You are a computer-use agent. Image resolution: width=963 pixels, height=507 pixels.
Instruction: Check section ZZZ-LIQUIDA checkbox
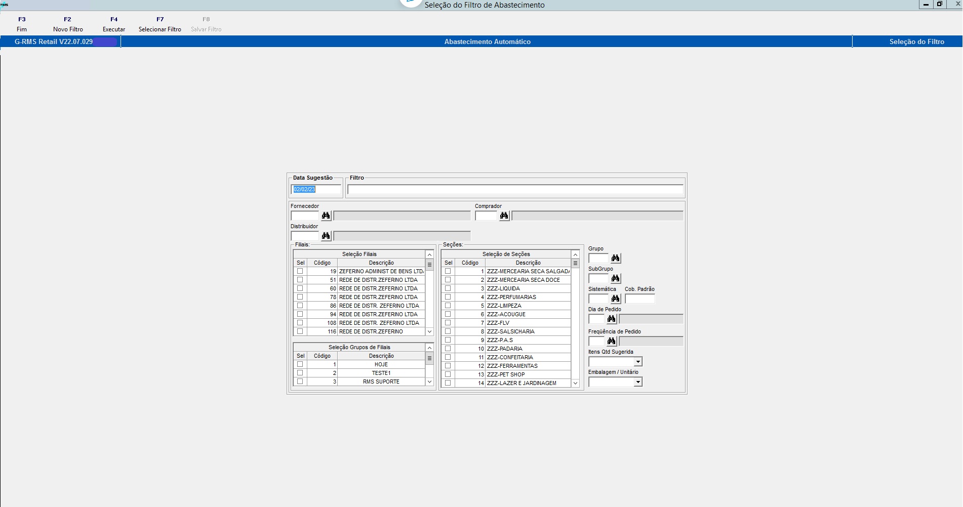tap(448, 288)
